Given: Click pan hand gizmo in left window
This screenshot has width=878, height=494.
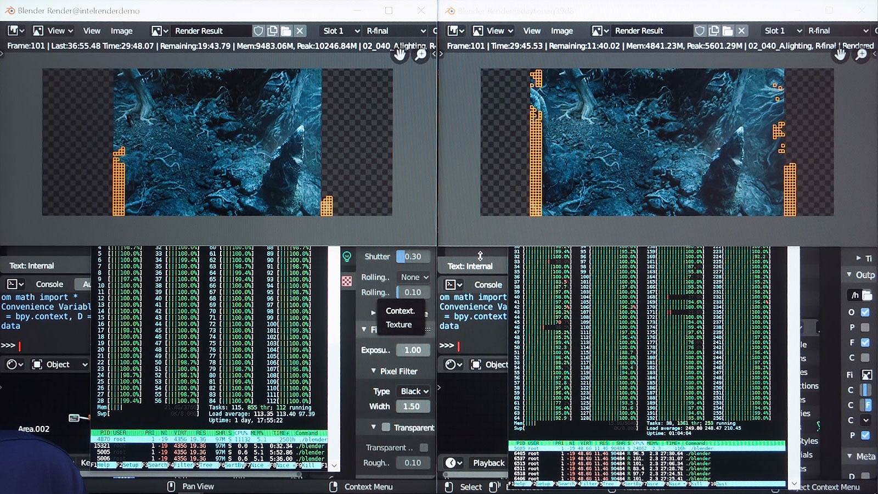Looking at the screenshot, I should (400, 54).
